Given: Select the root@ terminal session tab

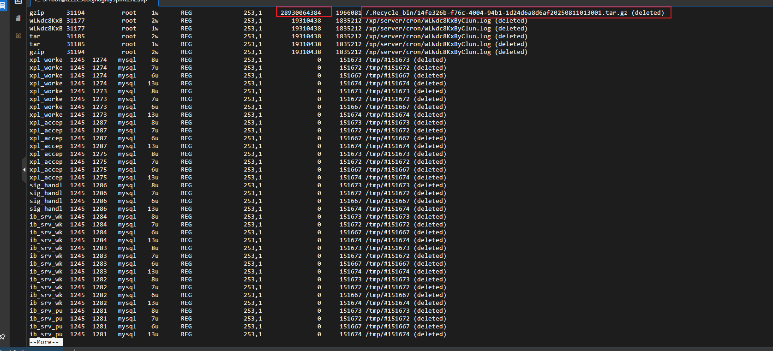Looking at the screenshot, I should [92, 1].
